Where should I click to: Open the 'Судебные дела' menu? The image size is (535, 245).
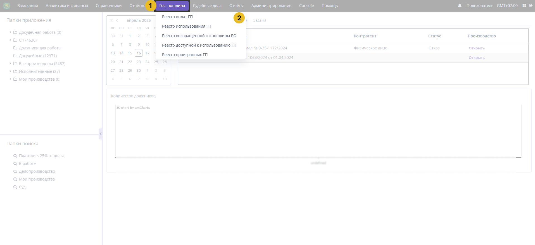[207, 6]
